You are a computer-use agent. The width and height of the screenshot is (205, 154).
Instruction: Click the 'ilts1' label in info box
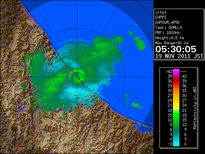pyautogui.click(x=161, y=12)
